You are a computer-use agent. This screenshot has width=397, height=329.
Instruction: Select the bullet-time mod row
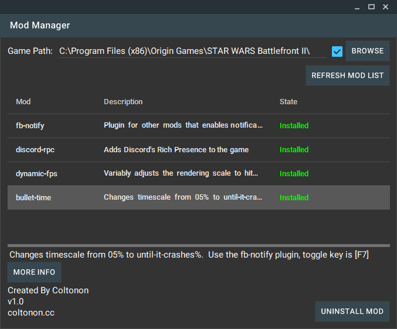[198, 198]
